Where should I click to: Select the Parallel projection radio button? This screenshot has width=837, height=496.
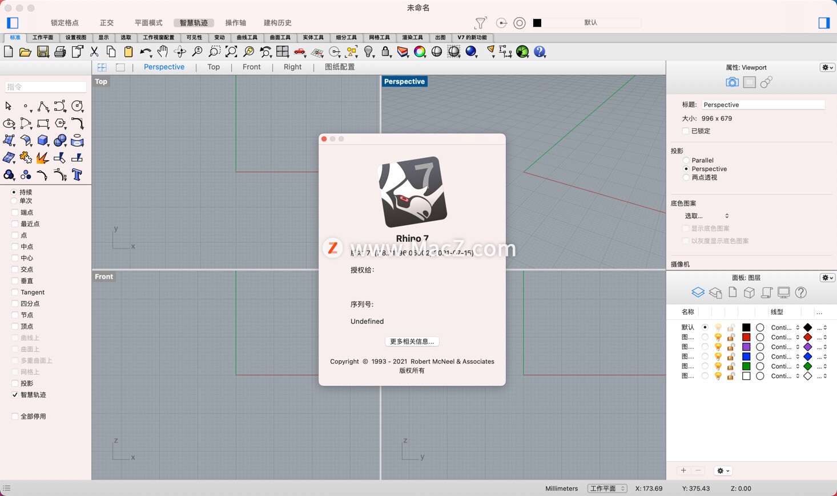(x=686, y=161)
